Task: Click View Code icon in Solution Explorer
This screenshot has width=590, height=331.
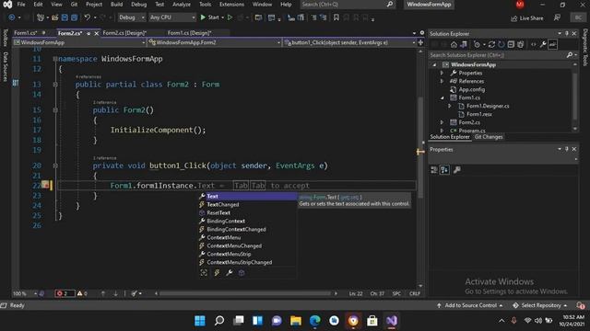Action: (534, 45)
